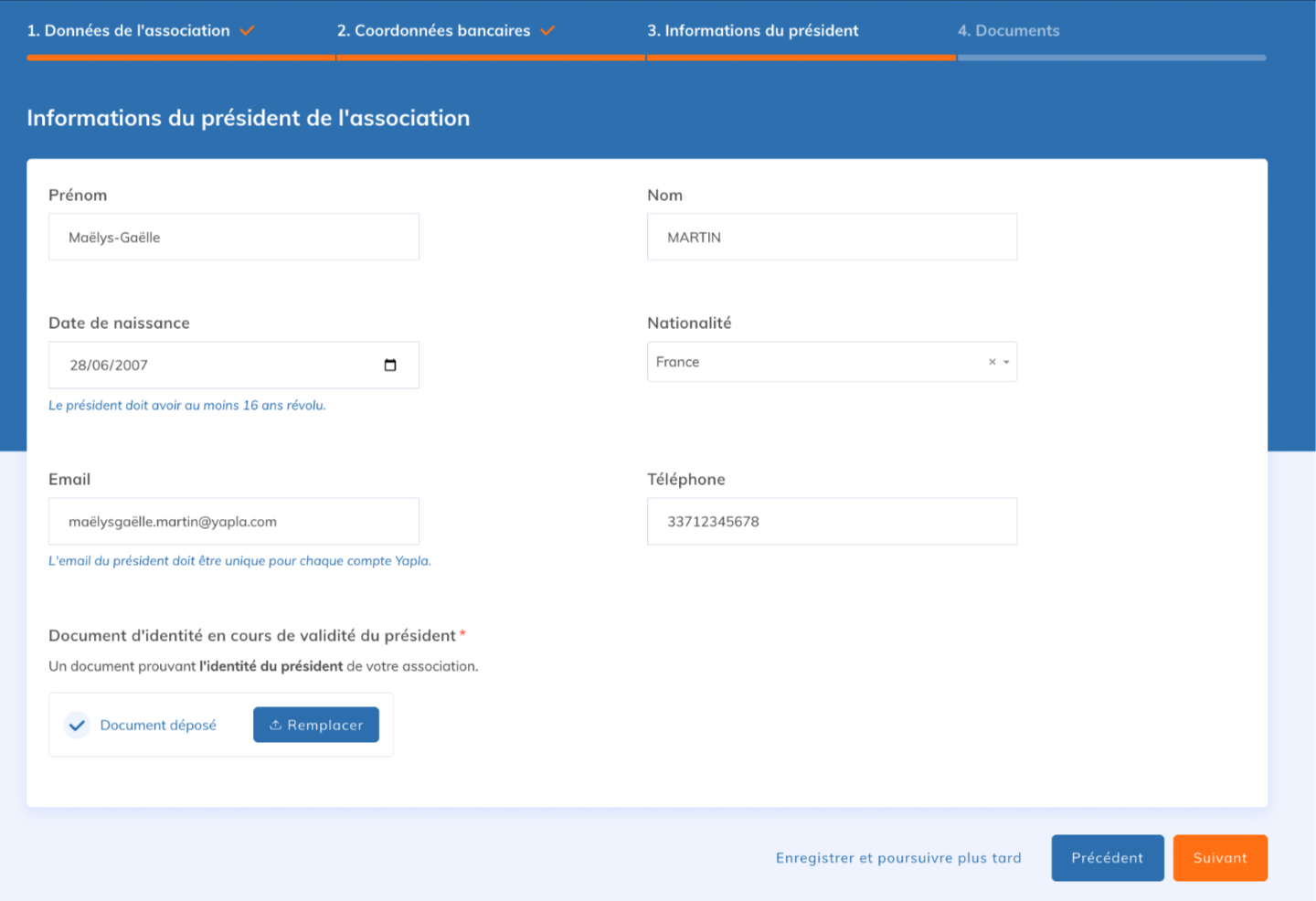Screen dimensions: 1316x901
Task: Click the Remplacer upload button
Action: (315, 725)
